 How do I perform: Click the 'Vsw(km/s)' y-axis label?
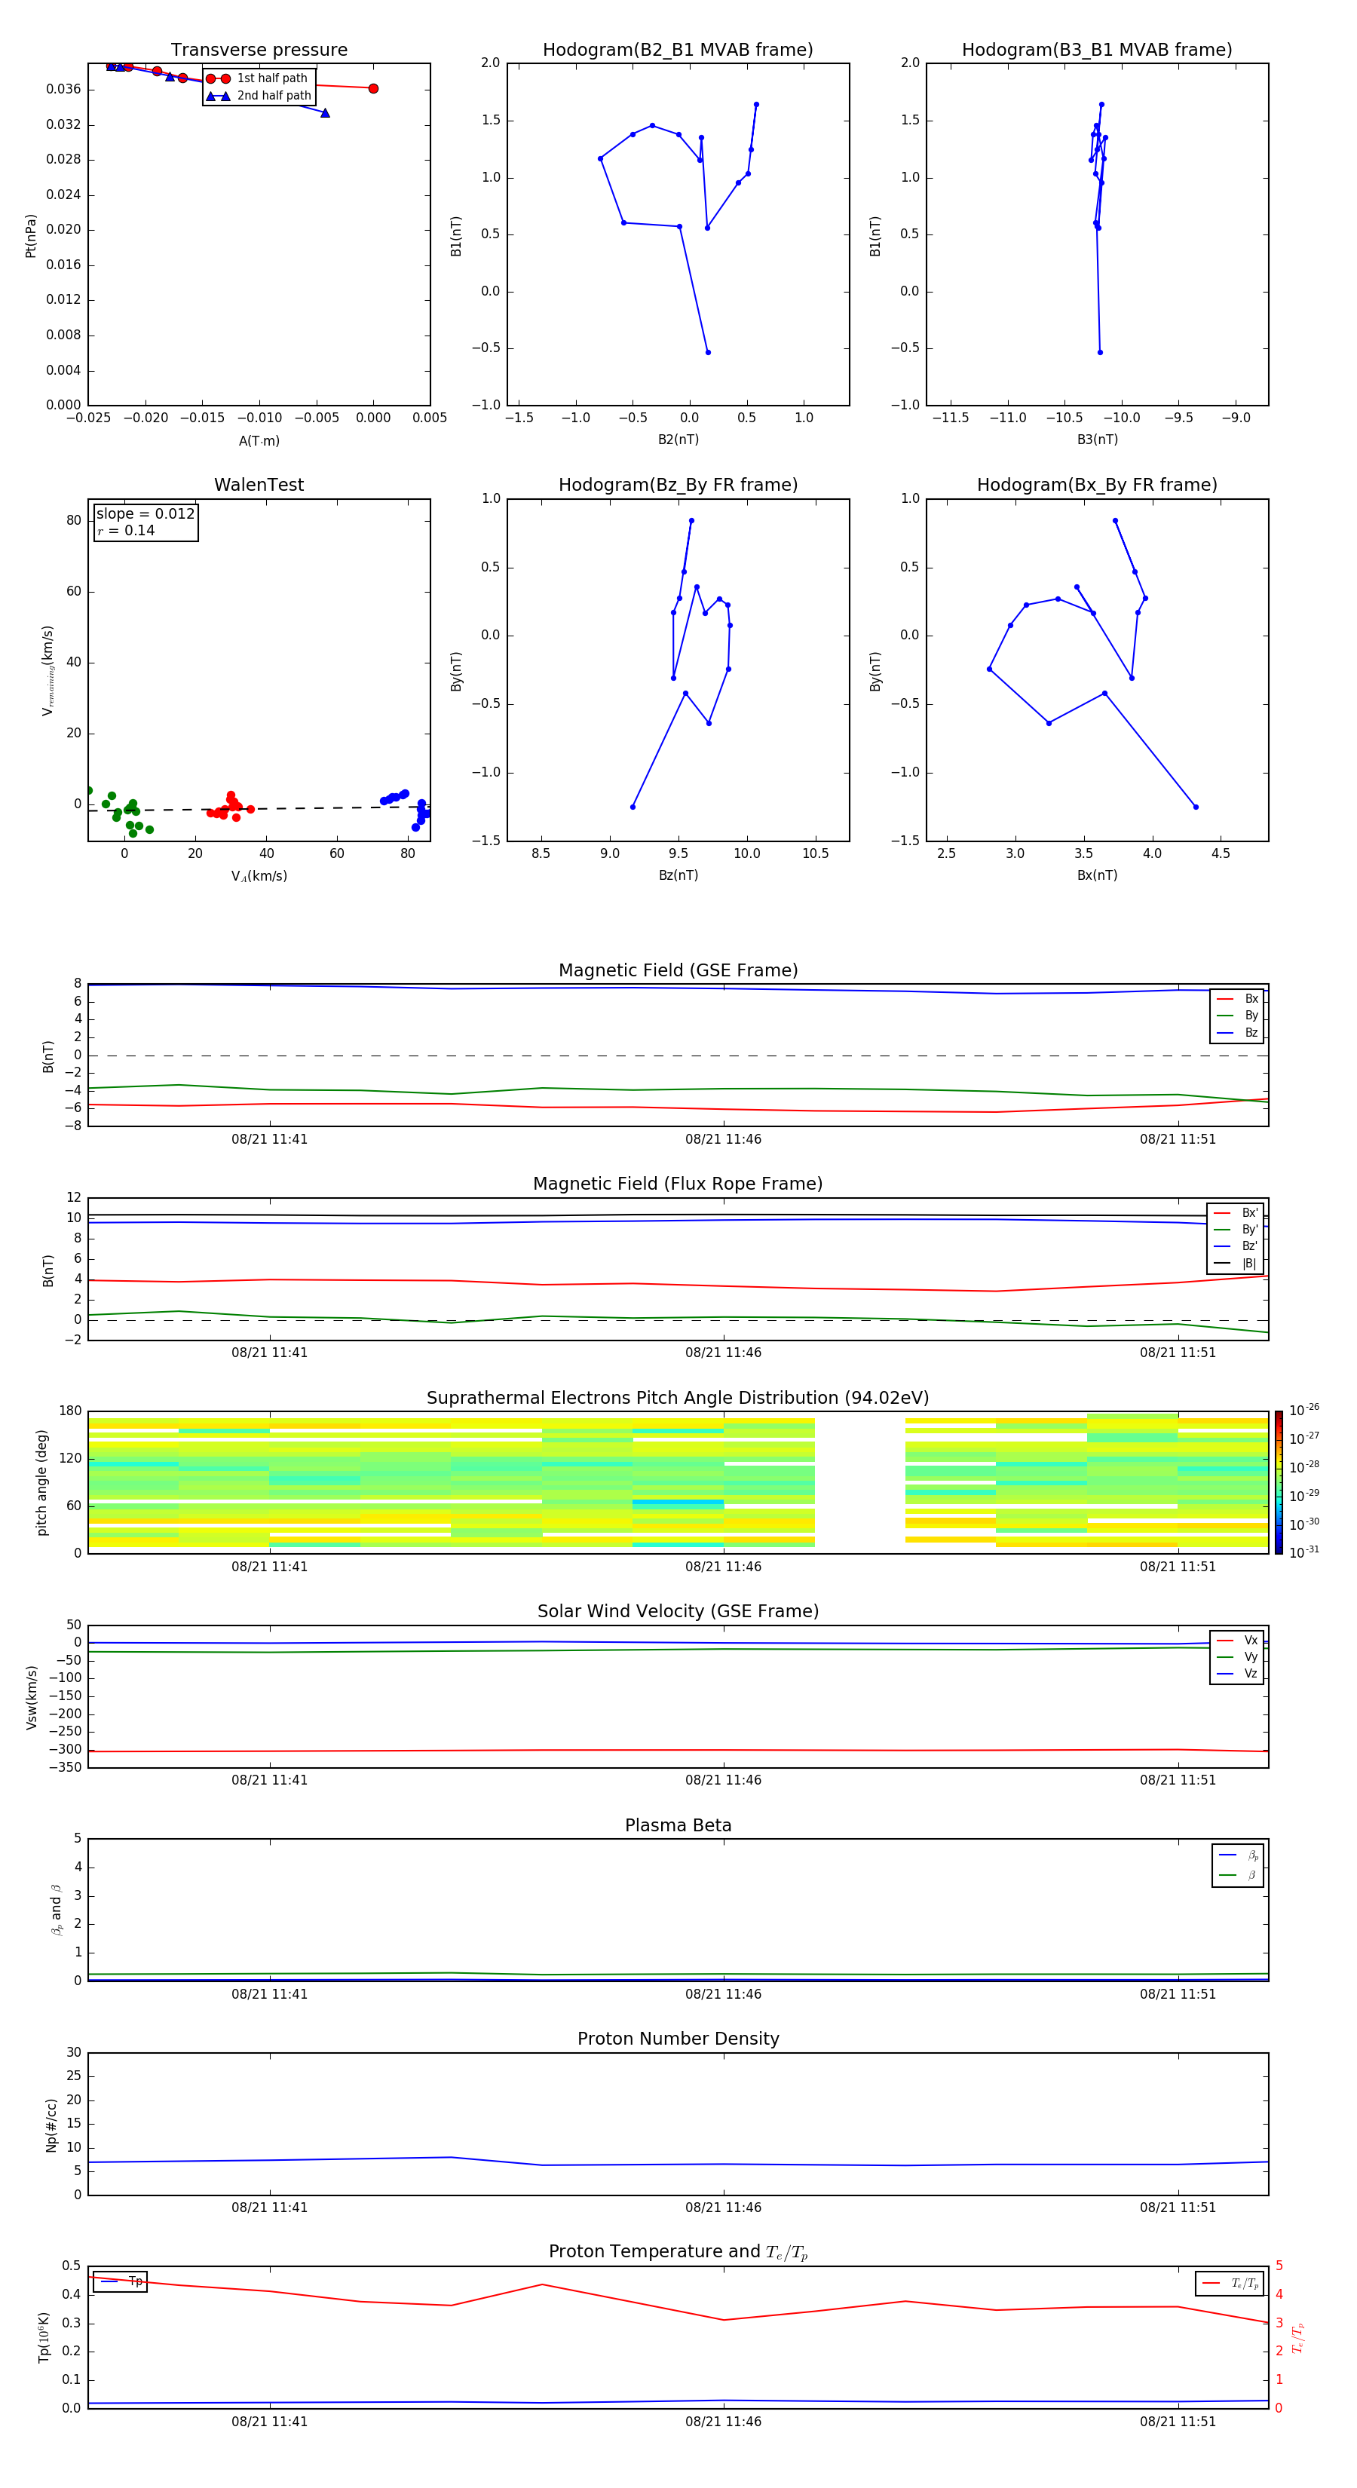(x=31, y=1697)
